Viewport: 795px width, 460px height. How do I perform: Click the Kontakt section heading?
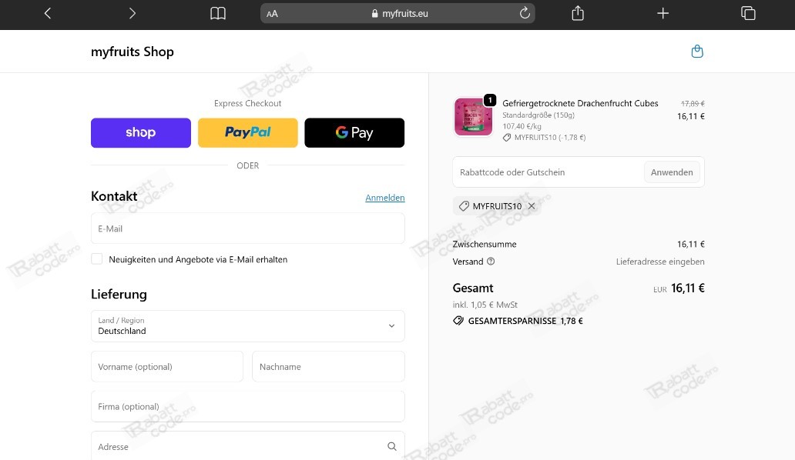[x=114, y=196]
